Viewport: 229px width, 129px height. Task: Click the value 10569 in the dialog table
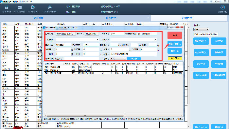(130, 73)
